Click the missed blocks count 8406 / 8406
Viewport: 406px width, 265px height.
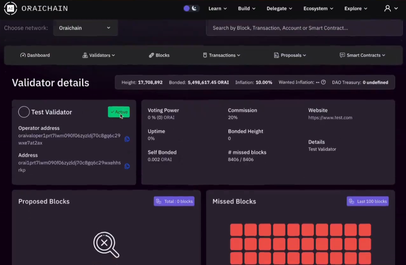pyautogui.click(x=241, y=159)
